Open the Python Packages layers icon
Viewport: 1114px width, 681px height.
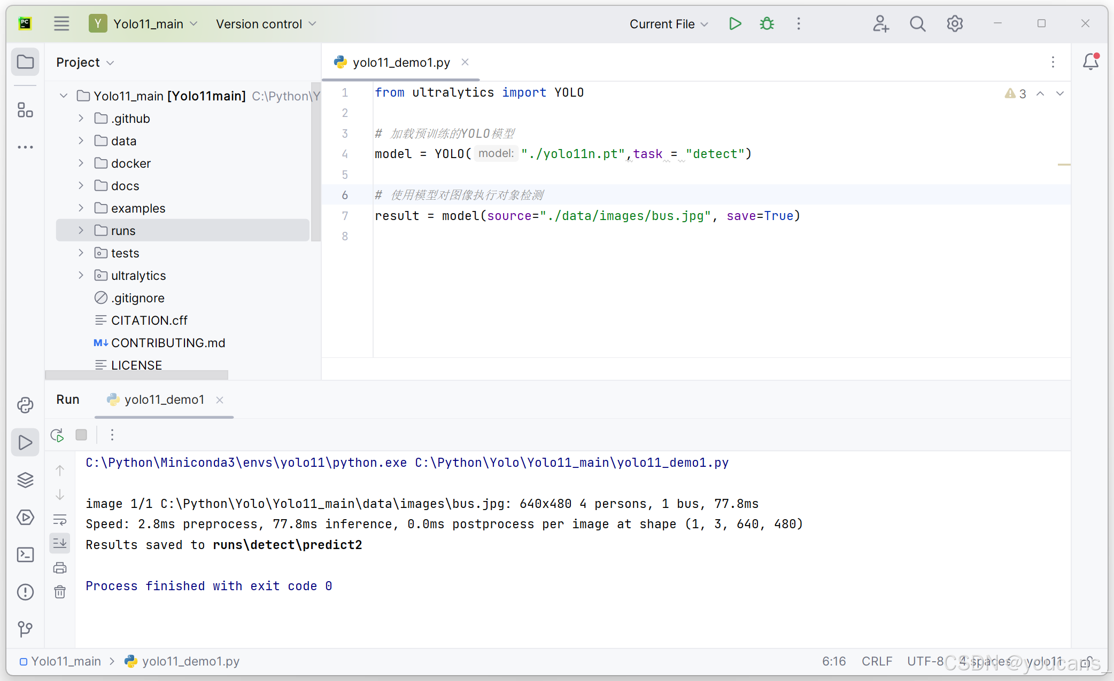click(x=25, y=480)
